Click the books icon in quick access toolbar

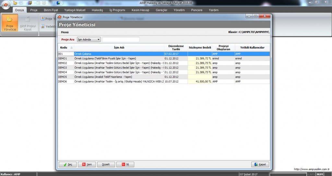pyautogui.click(x=30, y=3)
